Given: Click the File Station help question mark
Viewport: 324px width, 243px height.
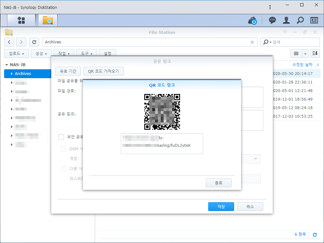Looking at the screenshot, I should pos(285,32).
